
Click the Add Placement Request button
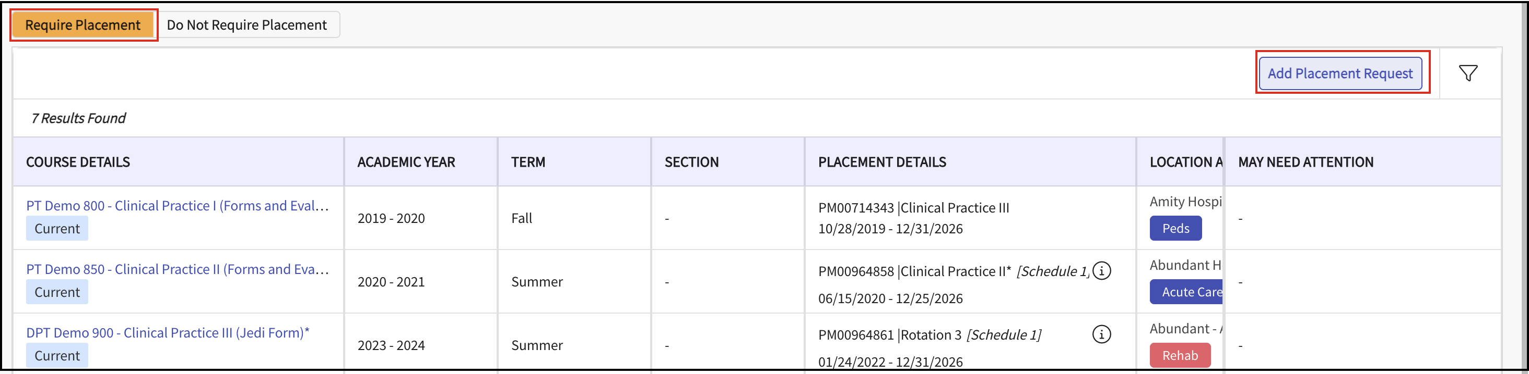coord(1339,73)
